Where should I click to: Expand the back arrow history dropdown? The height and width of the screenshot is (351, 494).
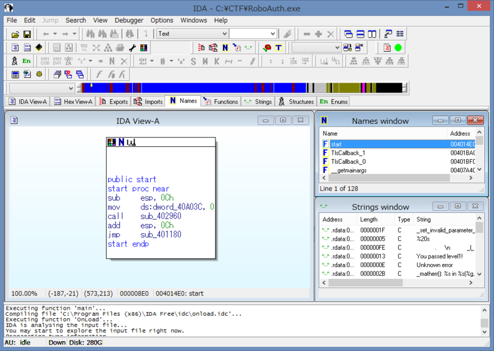(55, 34)
